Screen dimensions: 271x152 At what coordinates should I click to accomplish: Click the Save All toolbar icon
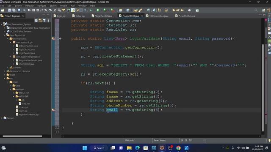click(14, 10)
